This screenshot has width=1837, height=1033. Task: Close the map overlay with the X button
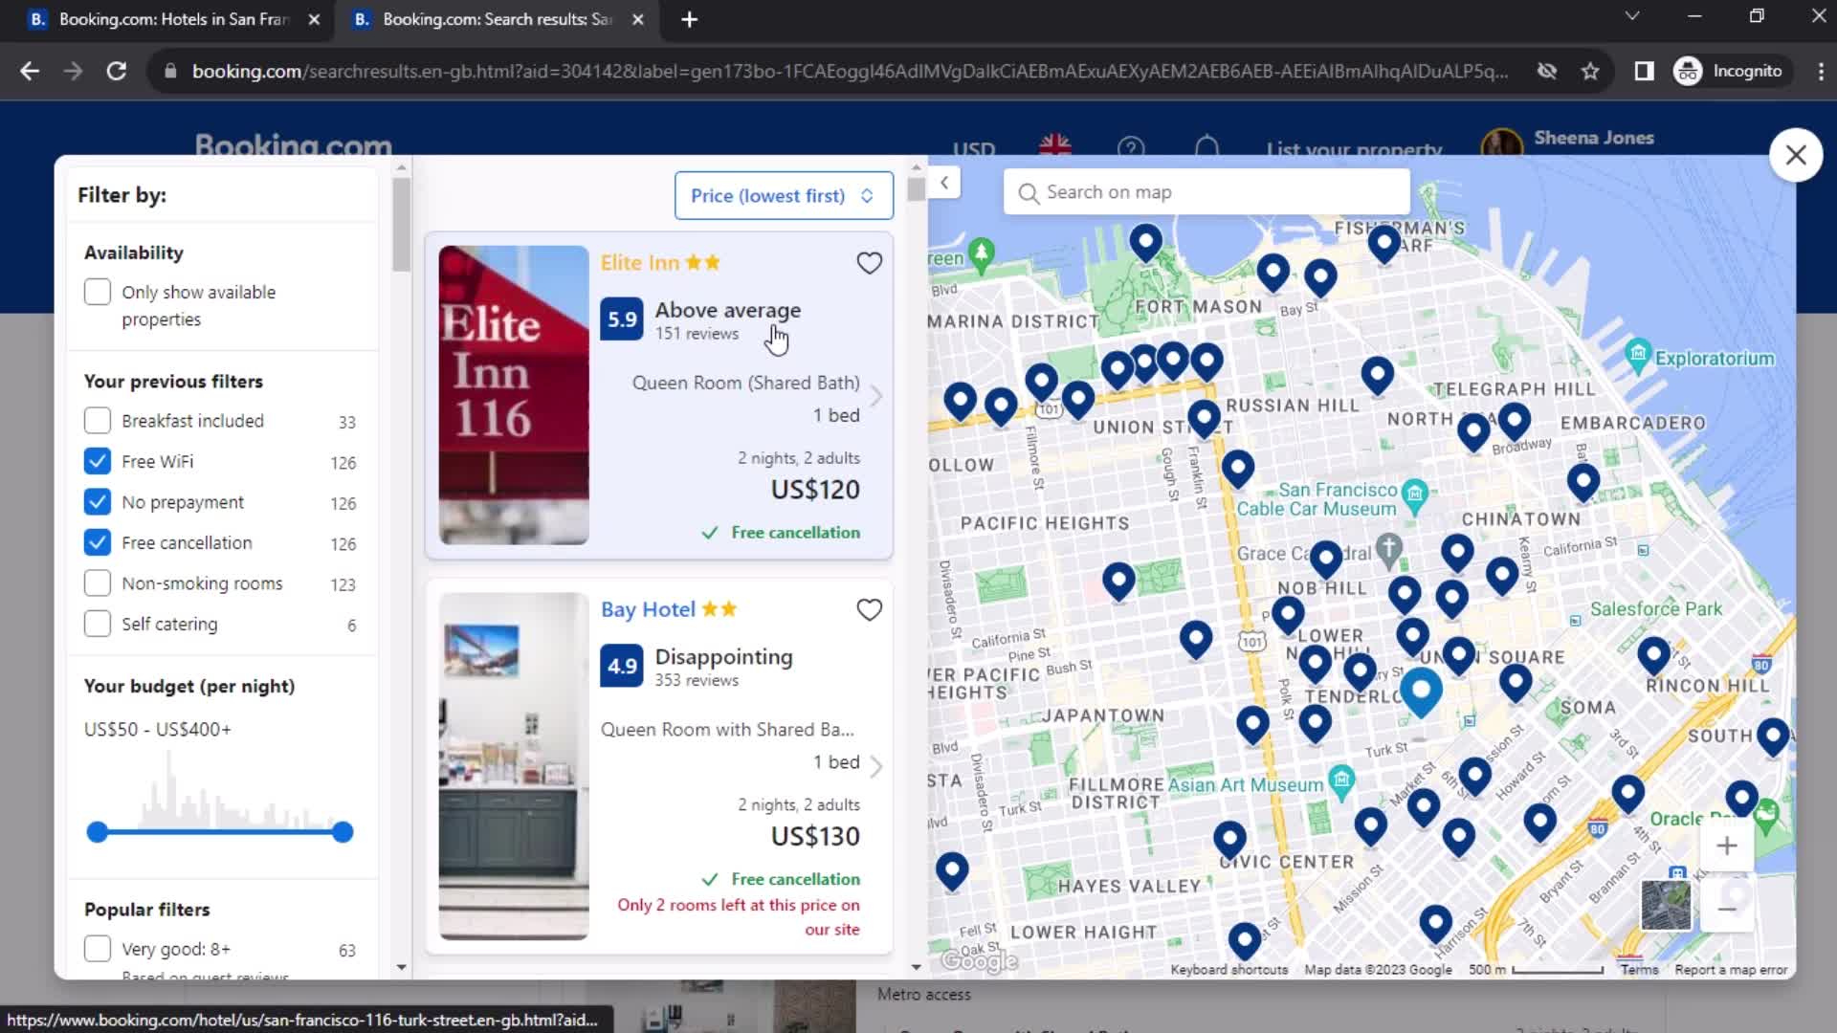pos(1796,155)
